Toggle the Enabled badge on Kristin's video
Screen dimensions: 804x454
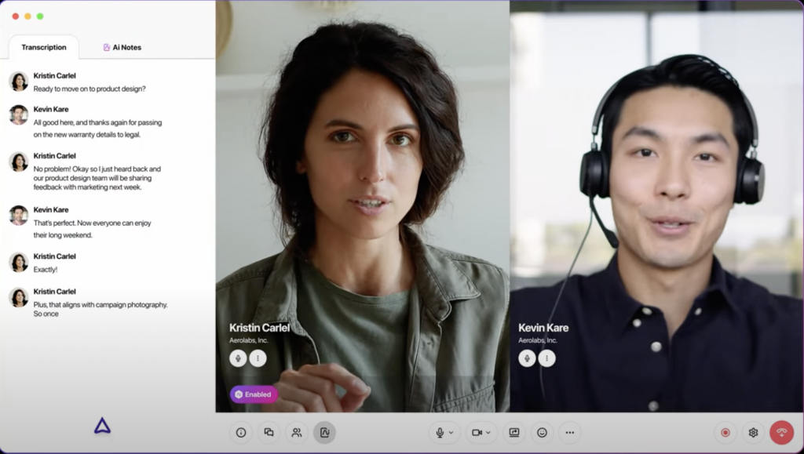254,394
